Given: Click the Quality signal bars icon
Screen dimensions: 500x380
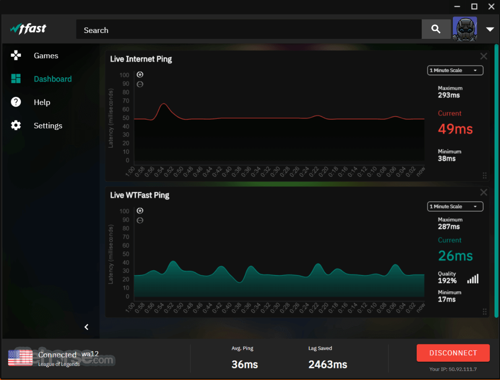Looking at the screenshot, I should [x=473, y=279].
